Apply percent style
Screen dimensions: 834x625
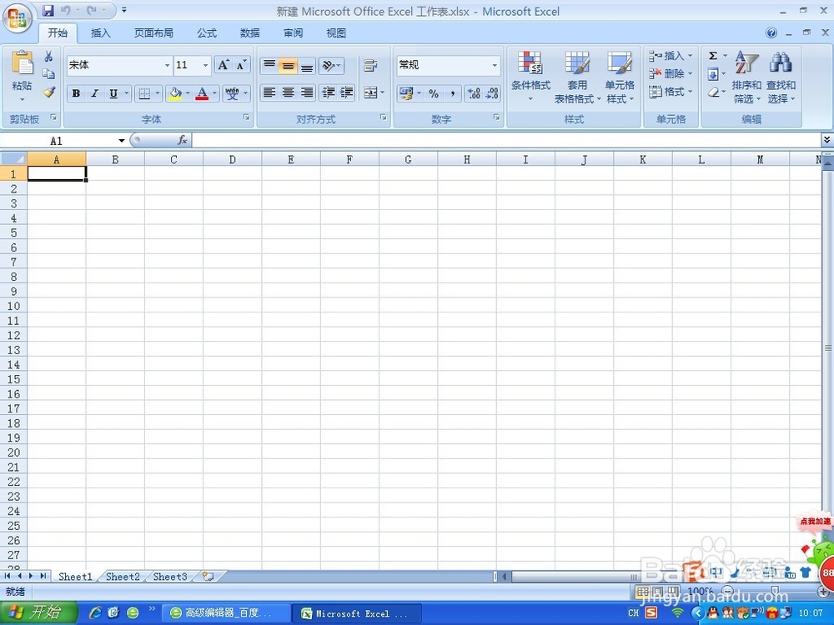tap(434, 93)
